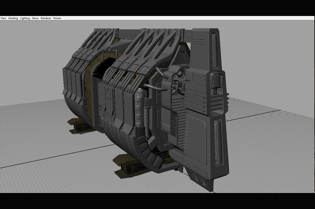Viewport: 315px width, 209px height.
Task: Open the Panels menu
Action: [x=57, y=18]
